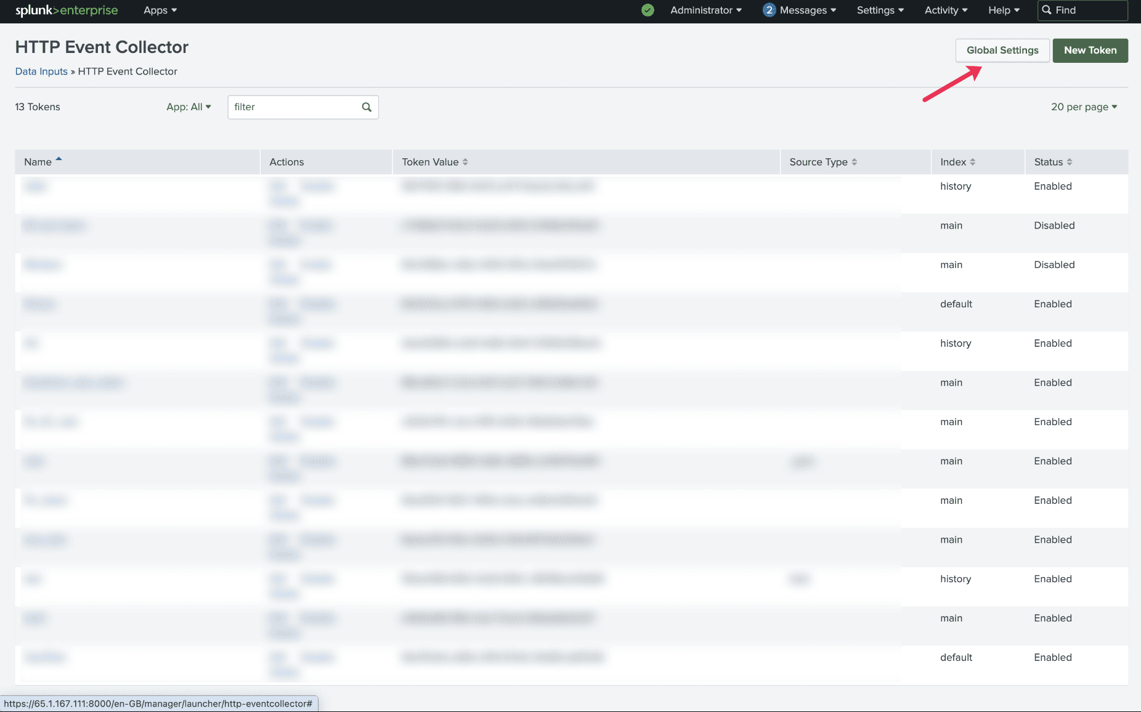Change the 20 per page setting
Viewport: 1141px width, 712px height.
click(x=1084, y=107)
